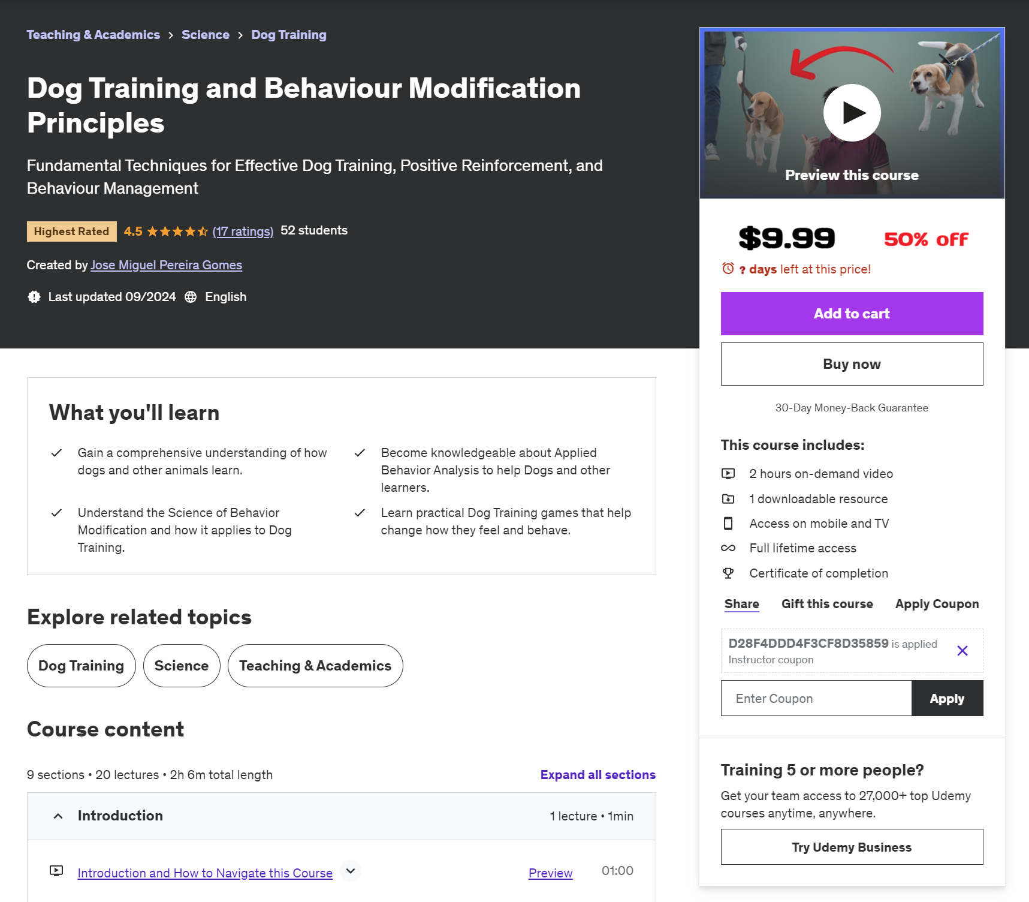Click 'Last updated 09/2024' text
The image size is (1029, 902).
[x=112, y=297]
